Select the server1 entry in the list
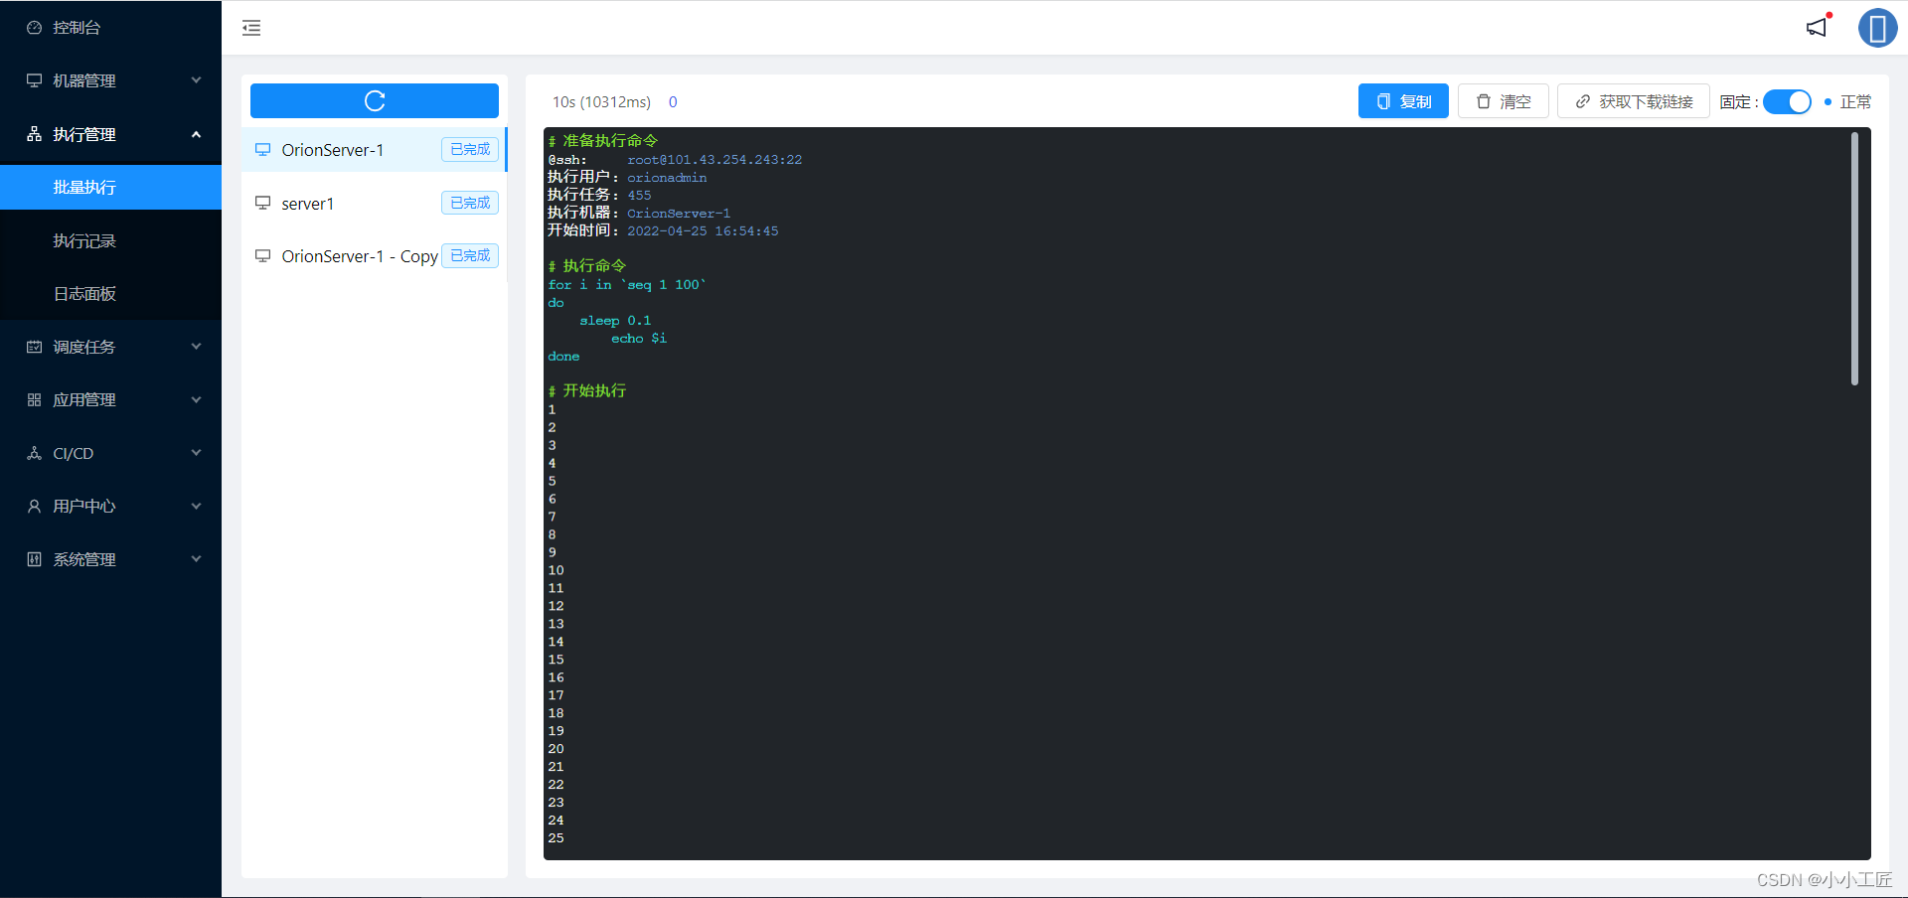 click(309, 203)
